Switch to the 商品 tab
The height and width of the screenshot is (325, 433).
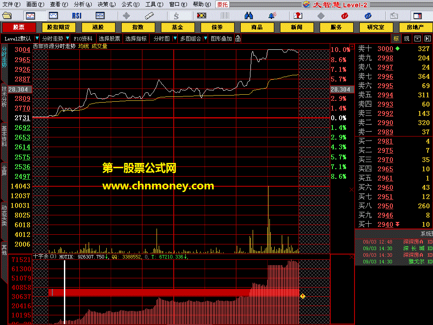point(257,27)
